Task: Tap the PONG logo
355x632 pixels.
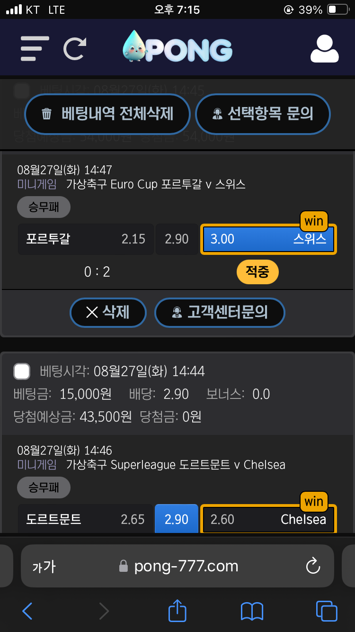Action: click(177, 47)
